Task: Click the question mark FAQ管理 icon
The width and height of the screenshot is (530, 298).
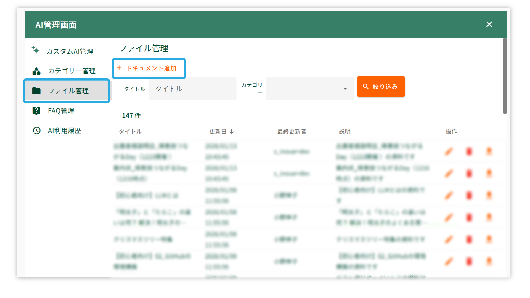Action: point(36,111)
